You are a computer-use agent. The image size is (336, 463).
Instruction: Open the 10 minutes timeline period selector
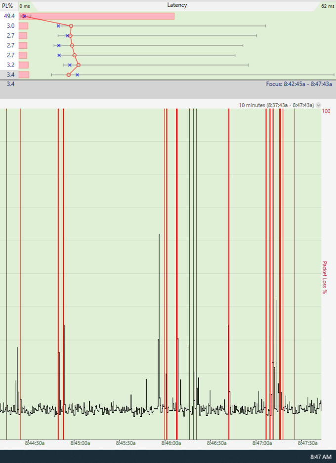pyautogui.click(x=277, y=105)
